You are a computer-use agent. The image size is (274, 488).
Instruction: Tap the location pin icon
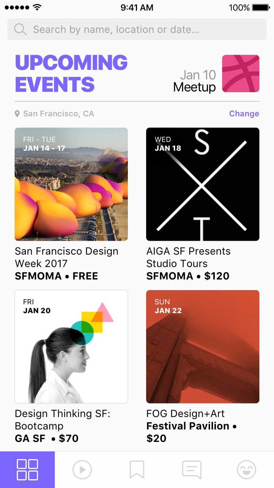17,114
